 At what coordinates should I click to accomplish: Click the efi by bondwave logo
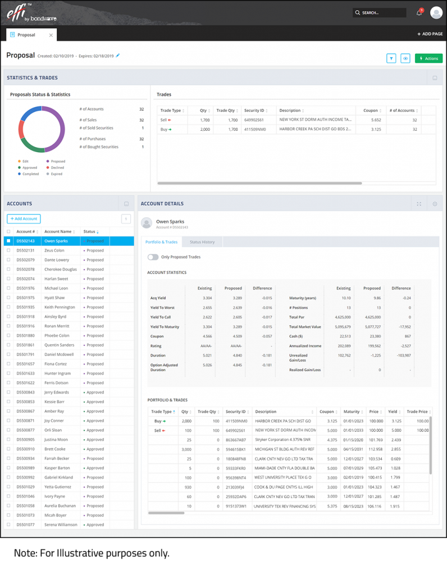pos(31,12)
